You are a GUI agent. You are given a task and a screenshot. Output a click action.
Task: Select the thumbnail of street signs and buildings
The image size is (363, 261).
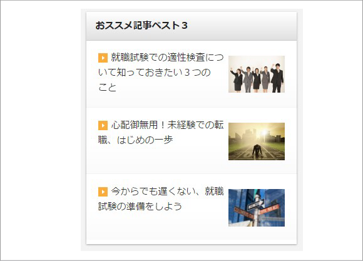click(257, 208)
